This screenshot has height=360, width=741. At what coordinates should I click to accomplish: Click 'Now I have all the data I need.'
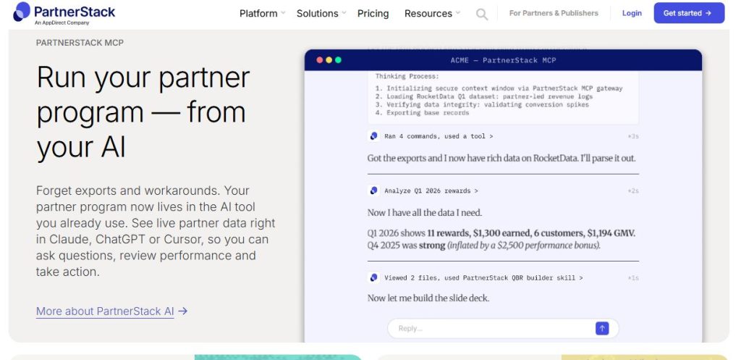(x=425, y=213)
